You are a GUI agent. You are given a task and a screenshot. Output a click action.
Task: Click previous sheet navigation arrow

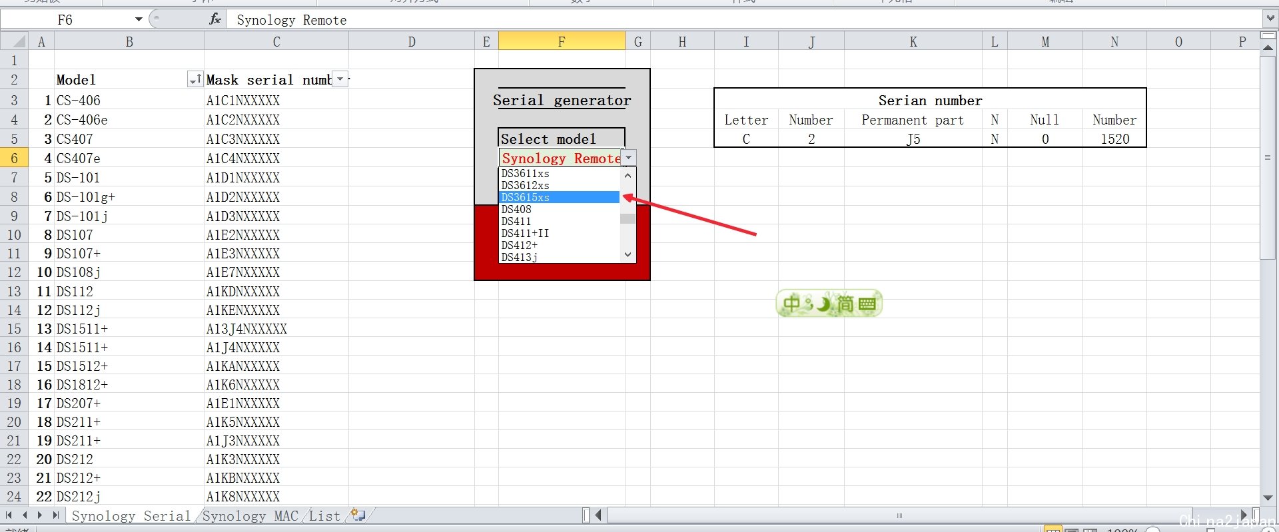[x=25, y=515]
